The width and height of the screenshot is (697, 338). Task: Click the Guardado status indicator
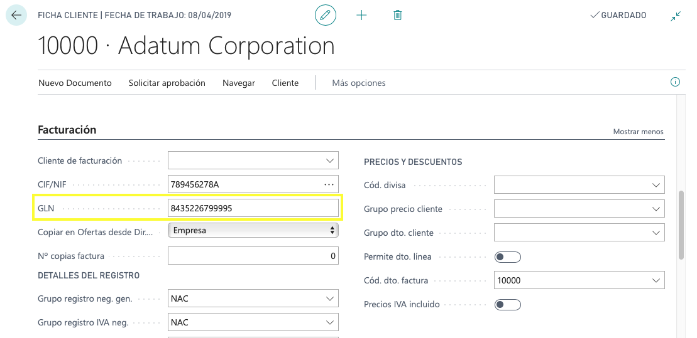618,15
